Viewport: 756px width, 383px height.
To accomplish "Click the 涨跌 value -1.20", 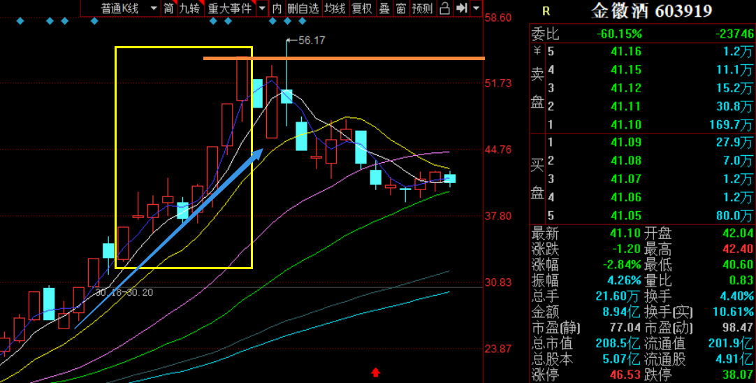I will (x=626, y=250).
